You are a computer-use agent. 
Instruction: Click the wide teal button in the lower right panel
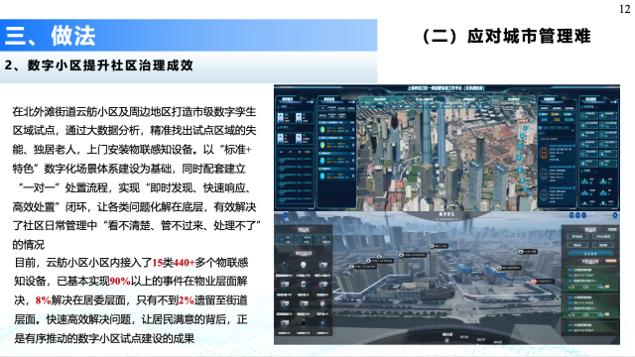590,254
